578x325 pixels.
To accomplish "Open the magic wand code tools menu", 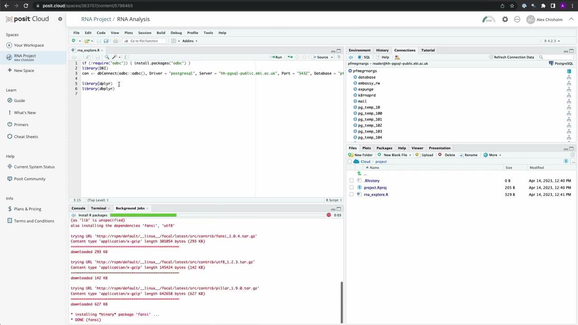I will [114, 57].
